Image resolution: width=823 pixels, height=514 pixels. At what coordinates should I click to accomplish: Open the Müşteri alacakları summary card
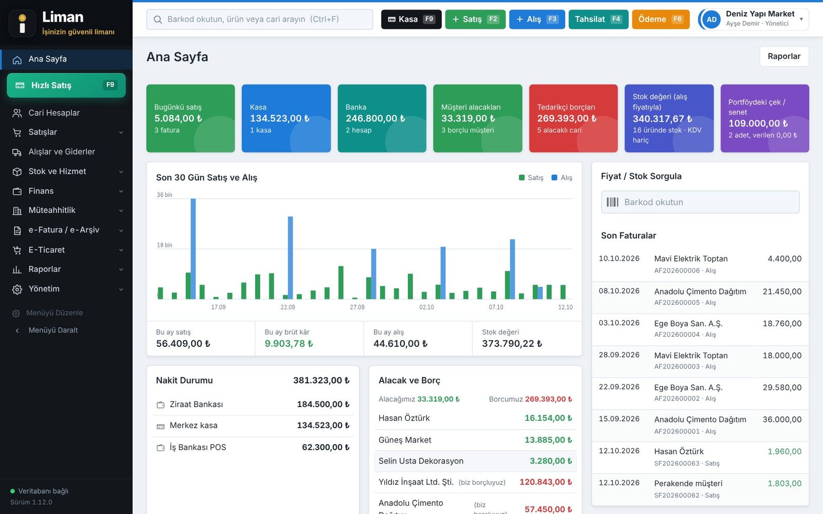tap(477, 118)
